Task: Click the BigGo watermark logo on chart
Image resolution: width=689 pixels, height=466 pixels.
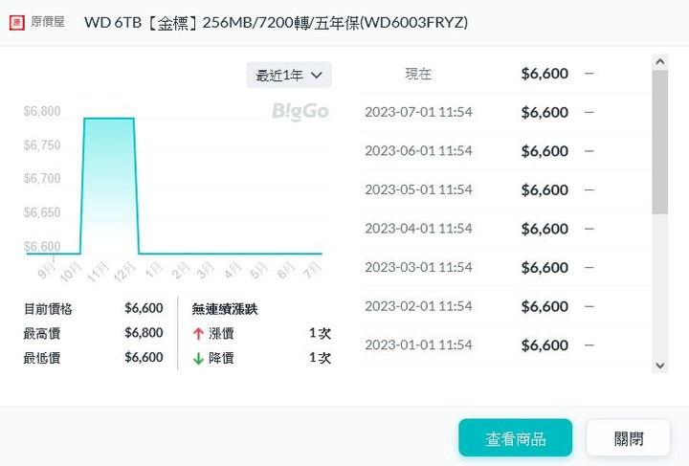Action: [300, 112]
